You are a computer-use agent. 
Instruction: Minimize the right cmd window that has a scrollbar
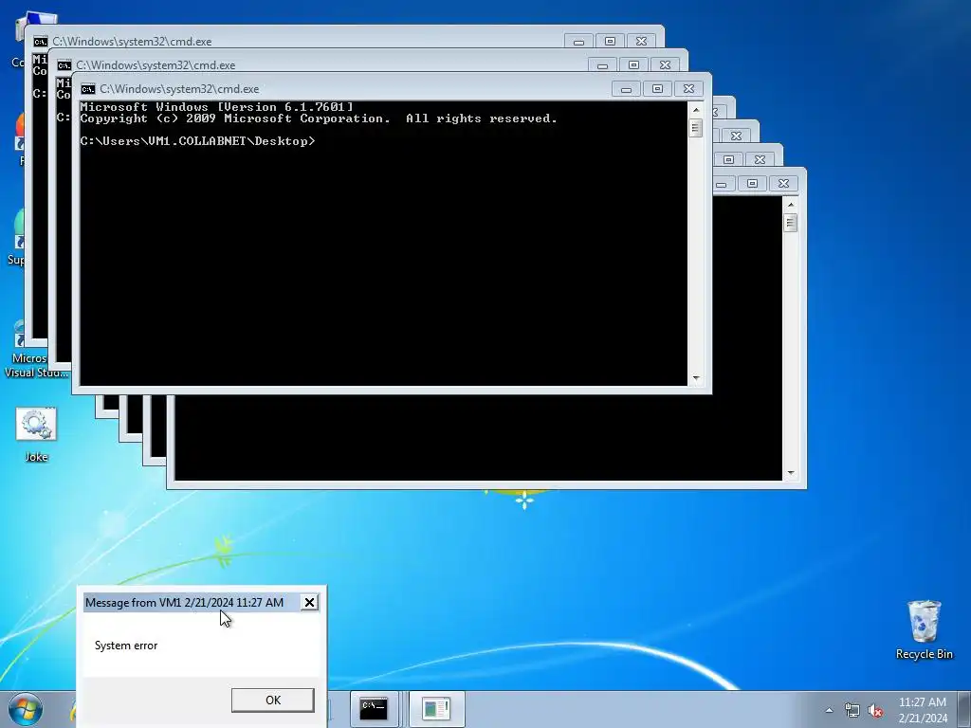[721, 184]
